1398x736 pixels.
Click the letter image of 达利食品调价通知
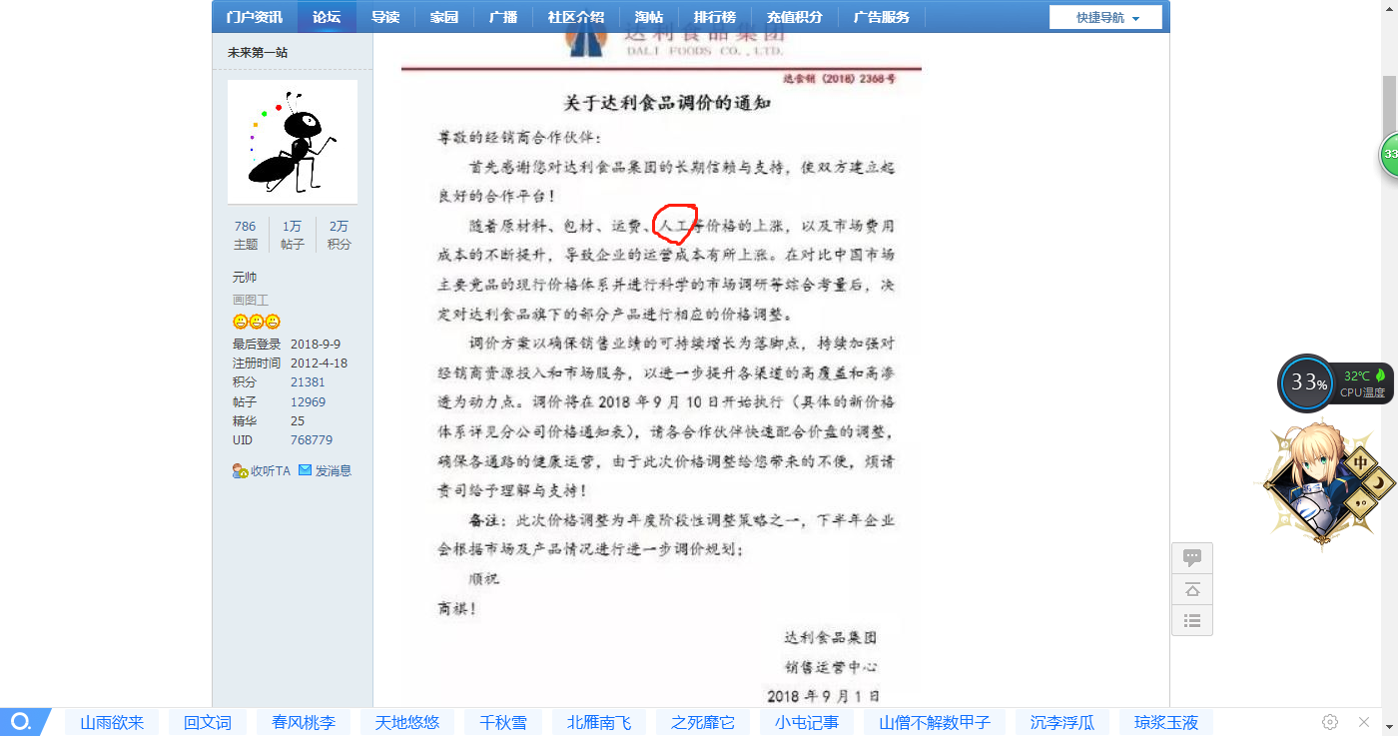[661, 369]
